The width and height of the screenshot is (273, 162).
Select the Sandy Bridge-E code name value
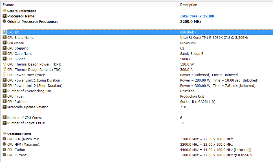192,54
